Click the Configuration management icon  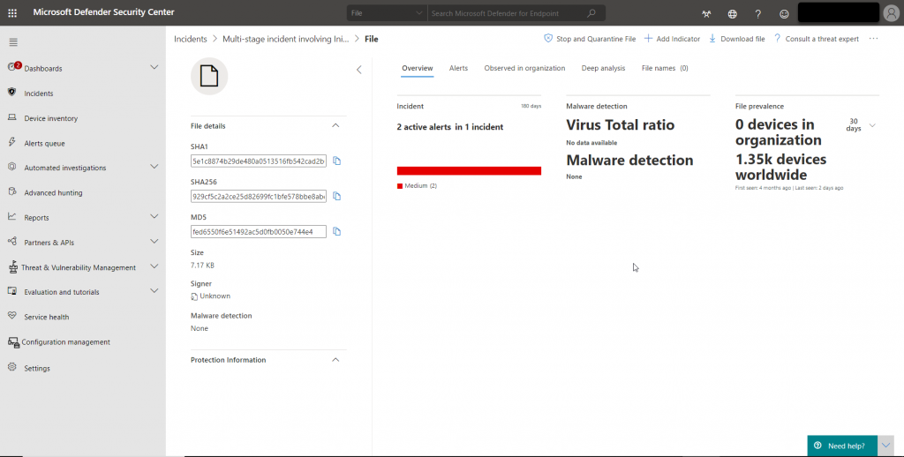(x=13, y=342)
